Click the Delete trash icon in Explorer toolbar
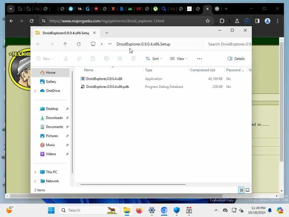 point(133,59)
